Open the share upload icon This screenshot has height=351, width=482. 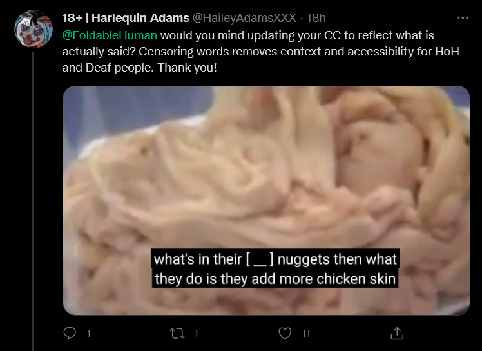coord(397,333)
